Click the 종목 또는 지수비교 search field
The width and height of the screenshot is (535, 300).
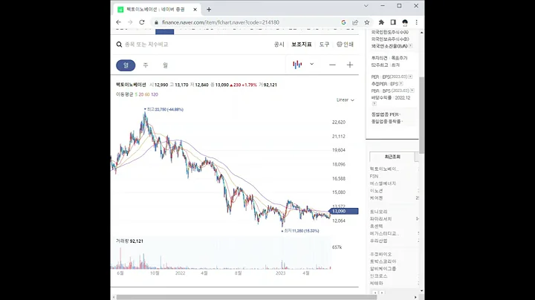click(x=146, y=45)
